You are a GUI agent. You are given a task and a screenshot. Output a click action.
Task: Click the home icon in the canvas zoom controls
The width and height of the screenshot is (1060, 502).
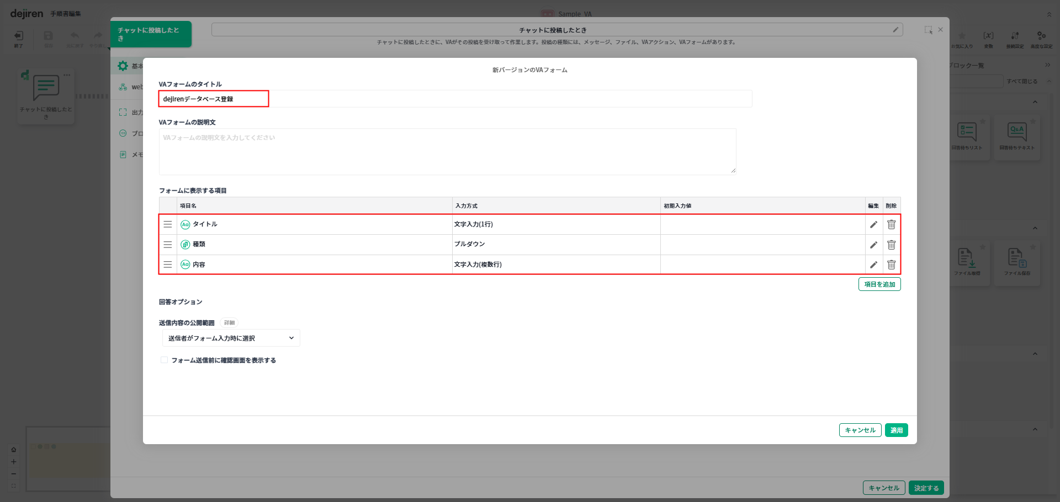(x=14, y=450)
